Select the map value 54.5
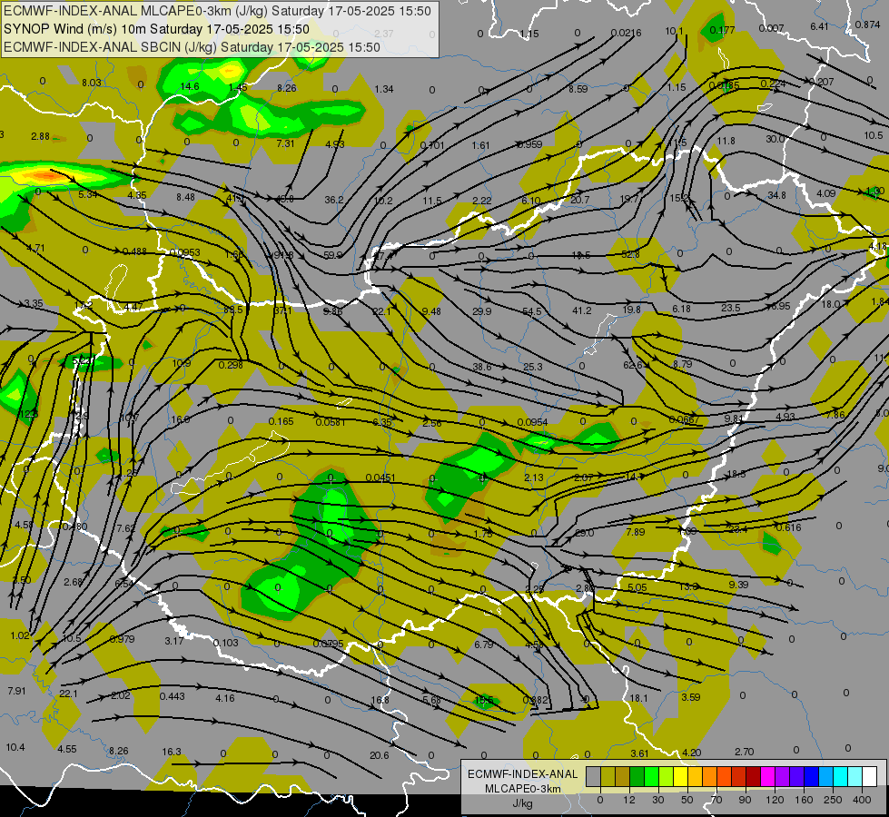 [532, 312]
